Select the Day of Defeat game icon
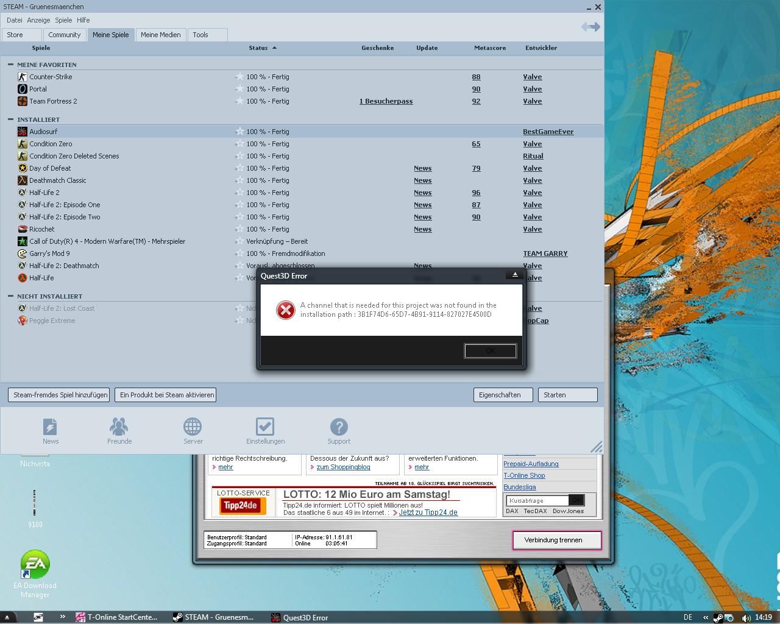Viewport: 780px width, 624px height. point(23,168)
